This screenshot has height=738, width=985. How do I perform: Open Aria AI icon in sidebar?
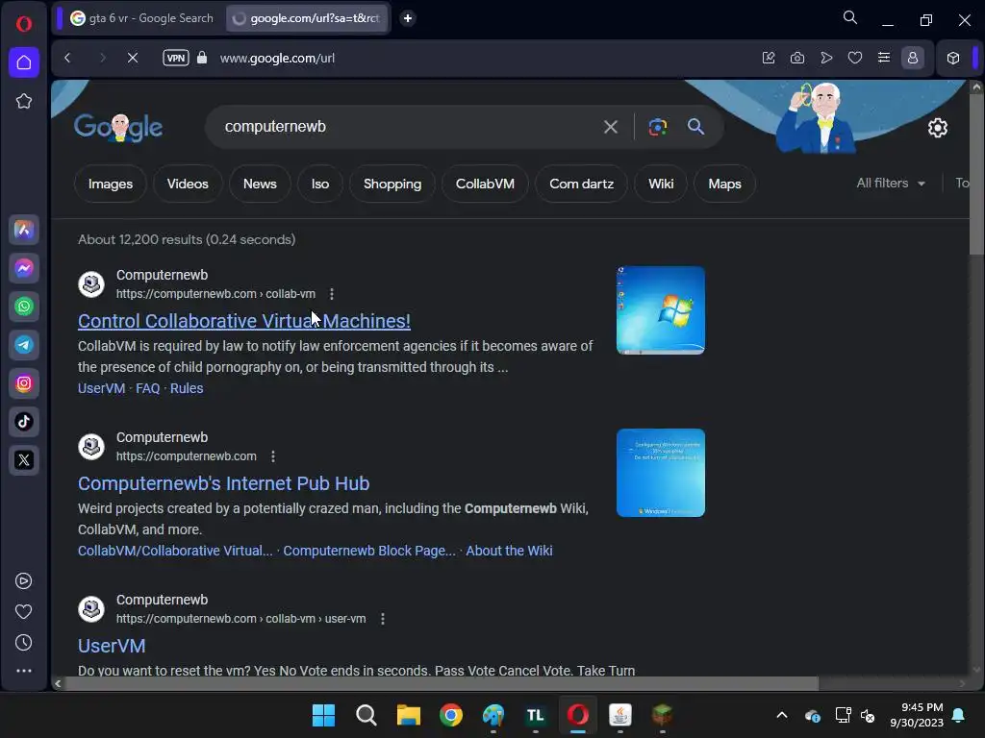pos(24,230)
